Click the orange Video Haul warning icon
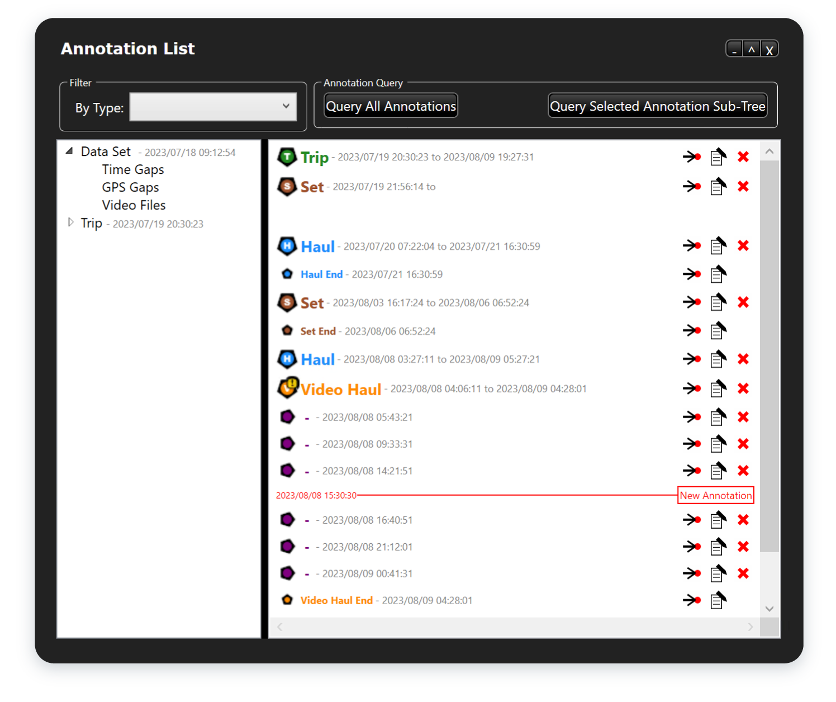This screenshot has height=702, width=836. (288, 388)
